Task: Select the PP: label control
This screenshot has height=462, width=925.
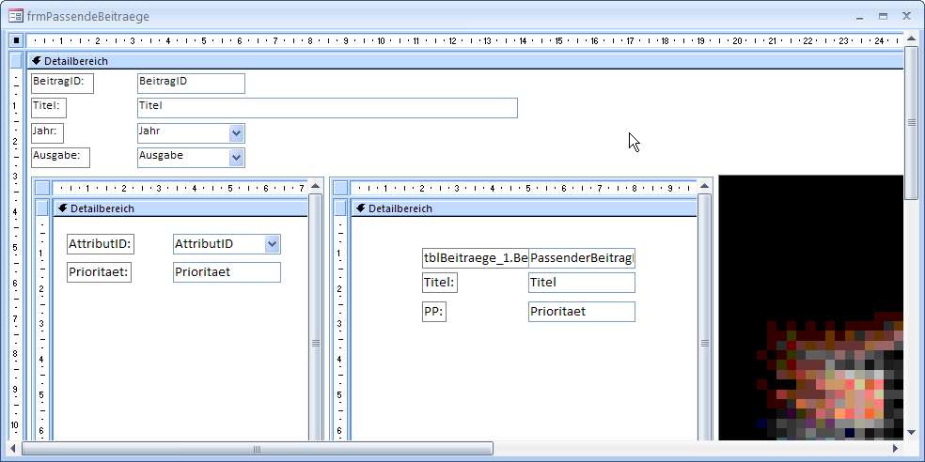Action: (x=433, y=312)
